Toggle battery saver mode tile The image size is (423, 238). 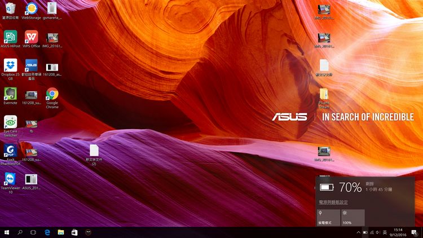click(x=328, y=218)
